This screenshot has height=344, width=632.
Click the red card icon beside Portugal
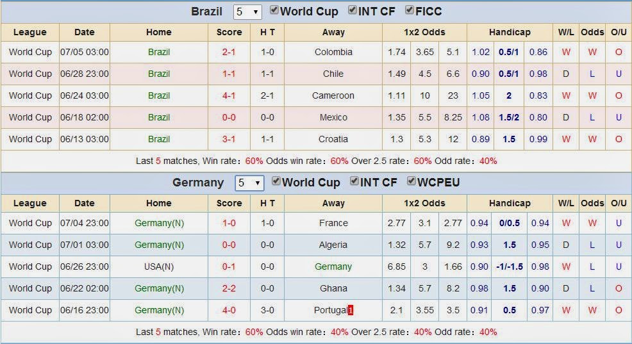pos(350,310)
